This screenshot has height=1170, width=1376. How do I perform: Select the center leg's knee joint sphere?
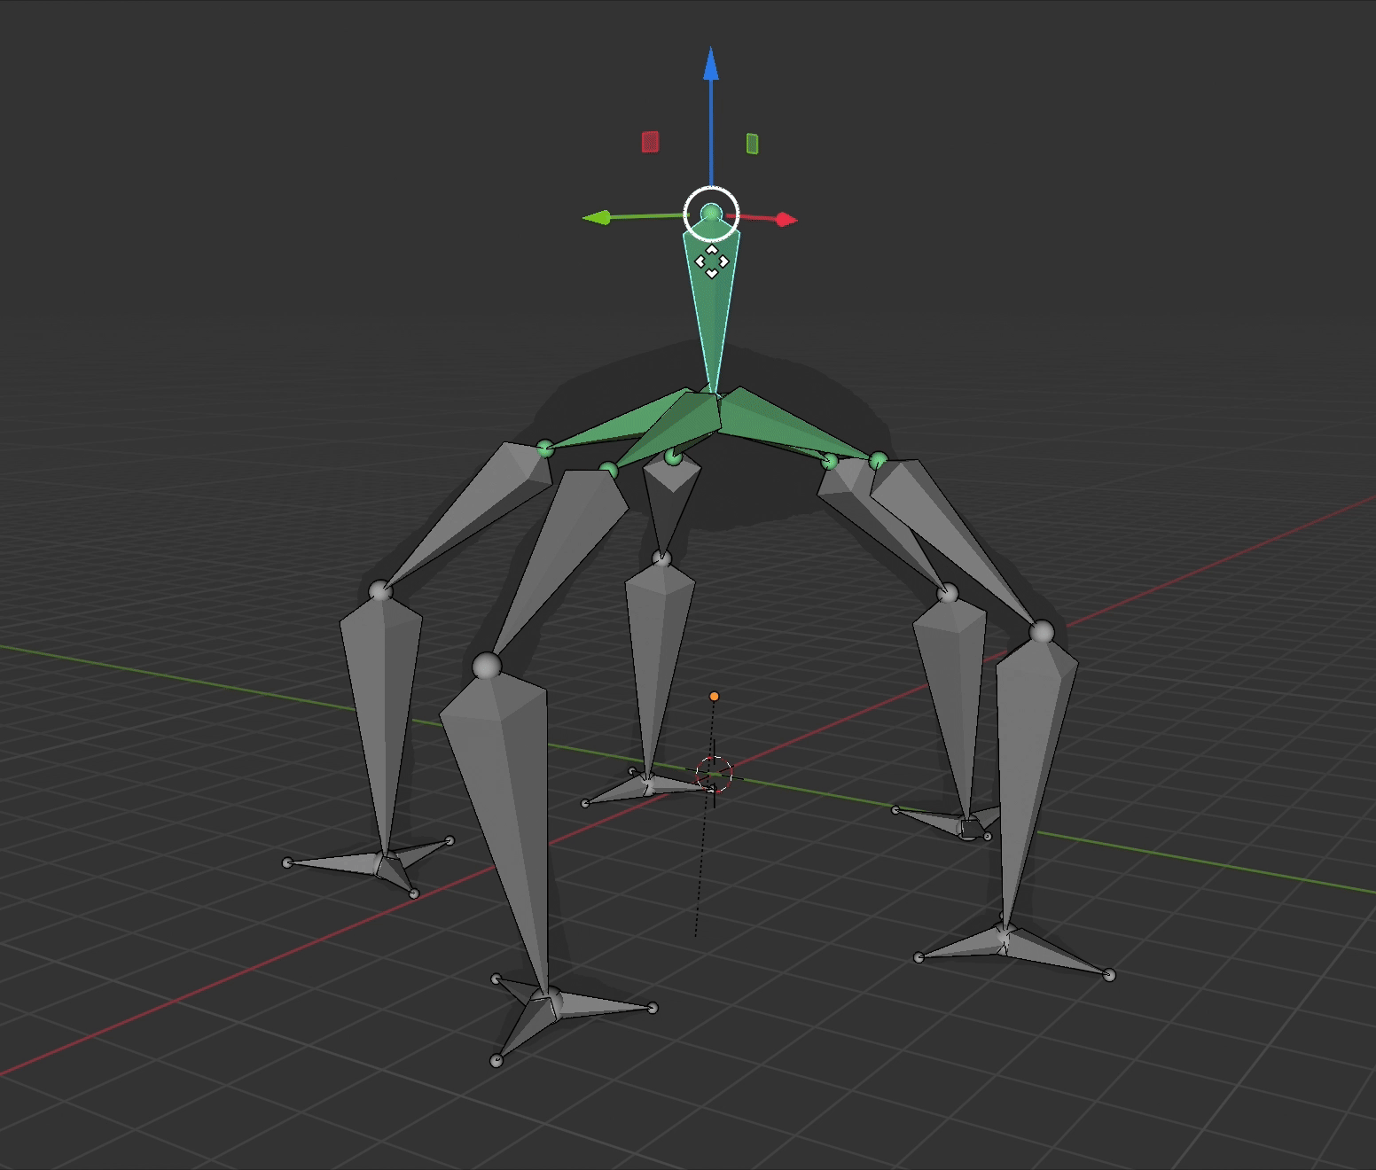(x=661, y=558)
